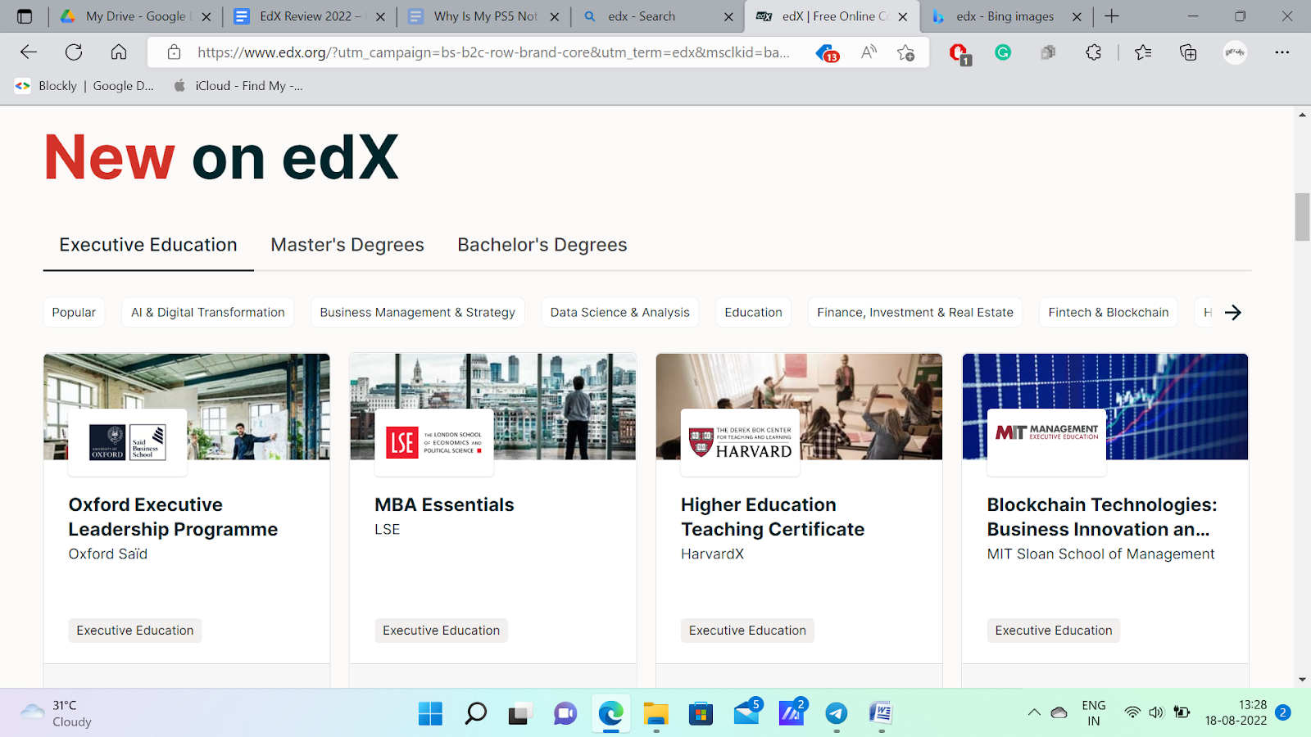
Task: Open Blockchain Technologies: Business Innovation course
Action: click(x=1102, y=517)
